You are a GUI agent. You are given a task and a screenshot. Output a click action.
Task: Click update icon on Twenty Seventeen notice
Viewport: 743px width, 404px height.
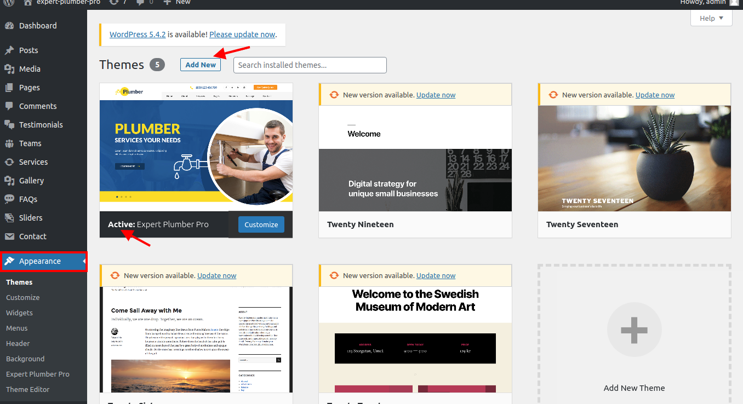pyautogui.click(x=553, y=95)
